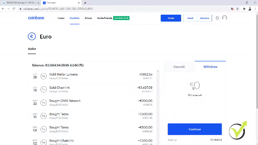The height and width of the screenshot is (145, 258).
Task: Open the notifications bell
Action: (x=217, y=18)
